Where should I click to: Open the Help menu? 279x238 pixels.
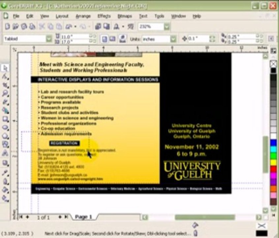[197, 16]
